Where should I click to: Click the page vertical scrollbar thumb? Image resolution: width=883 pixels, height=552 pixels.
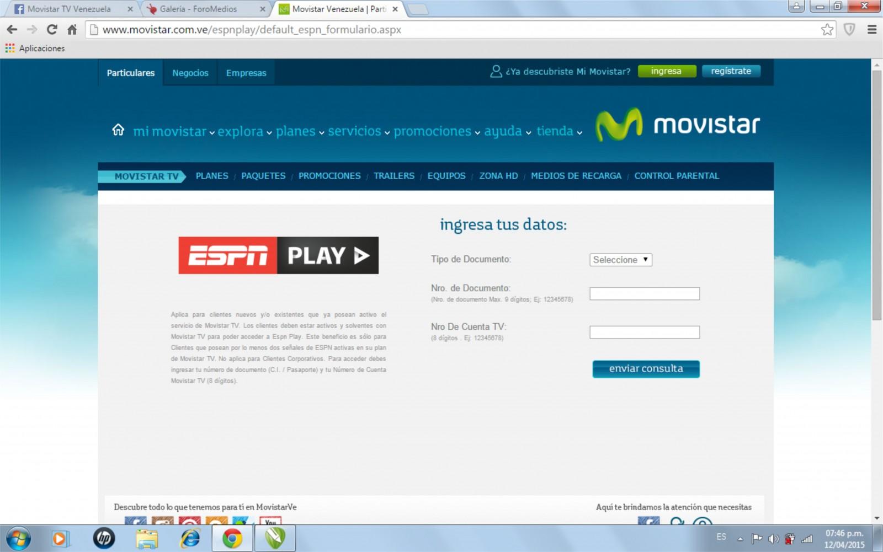pyautogui.click(x=877, y=194)
